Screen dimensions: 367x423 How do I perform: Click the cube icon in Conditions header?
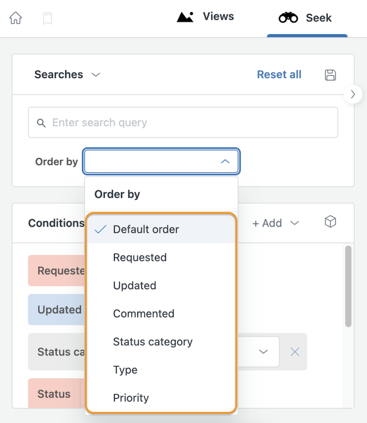click(x=330, y=222)
